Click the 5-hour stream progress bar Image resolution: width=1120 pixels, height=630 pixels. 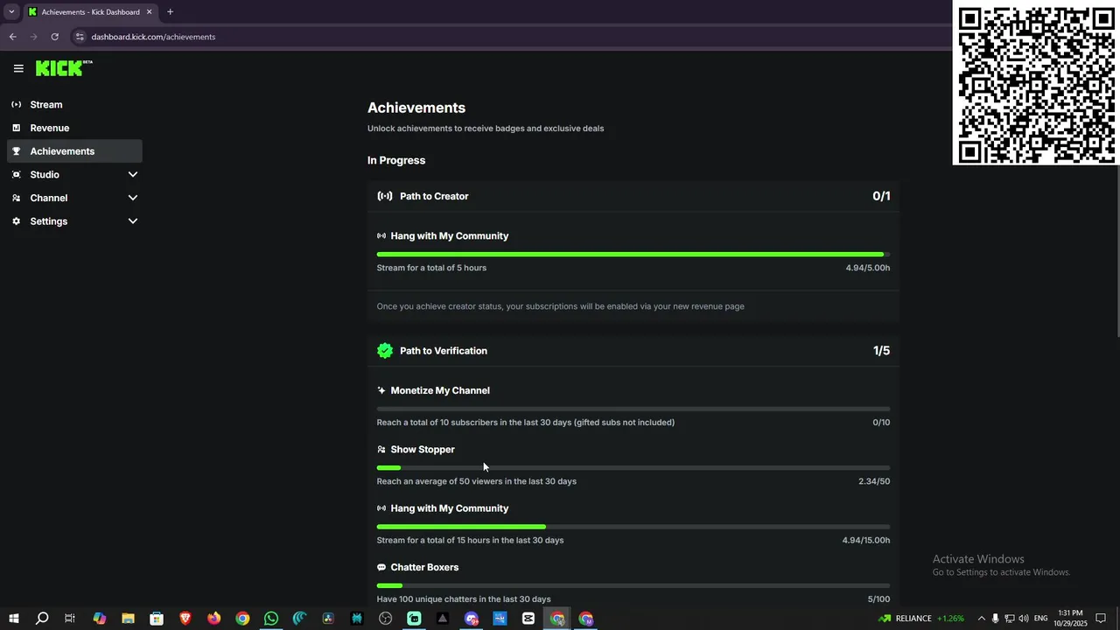click(633, 255)
